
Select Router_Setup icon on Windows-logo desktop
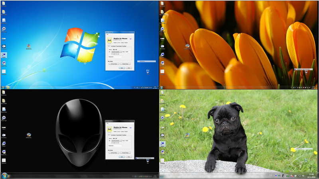pos(4,21)
